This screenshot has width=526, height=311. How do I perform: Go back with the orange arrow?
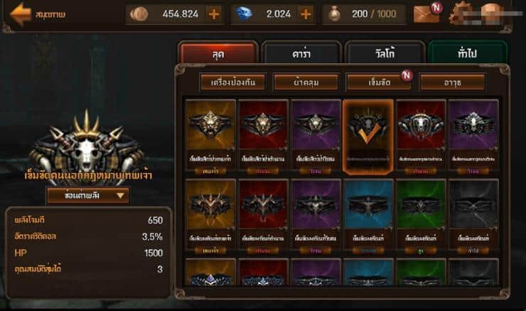click(20, 14)
